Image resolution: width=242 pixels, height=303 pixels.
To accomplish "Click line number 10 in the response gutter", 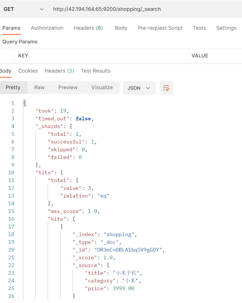I will [11, 173].
